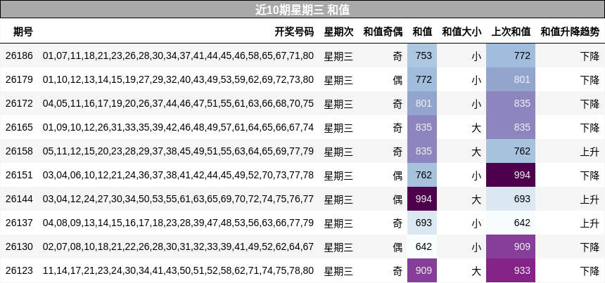The width and height of the screenshot is (605, 283).
Task: Click issue number 26137
Action: click(19, 223)
